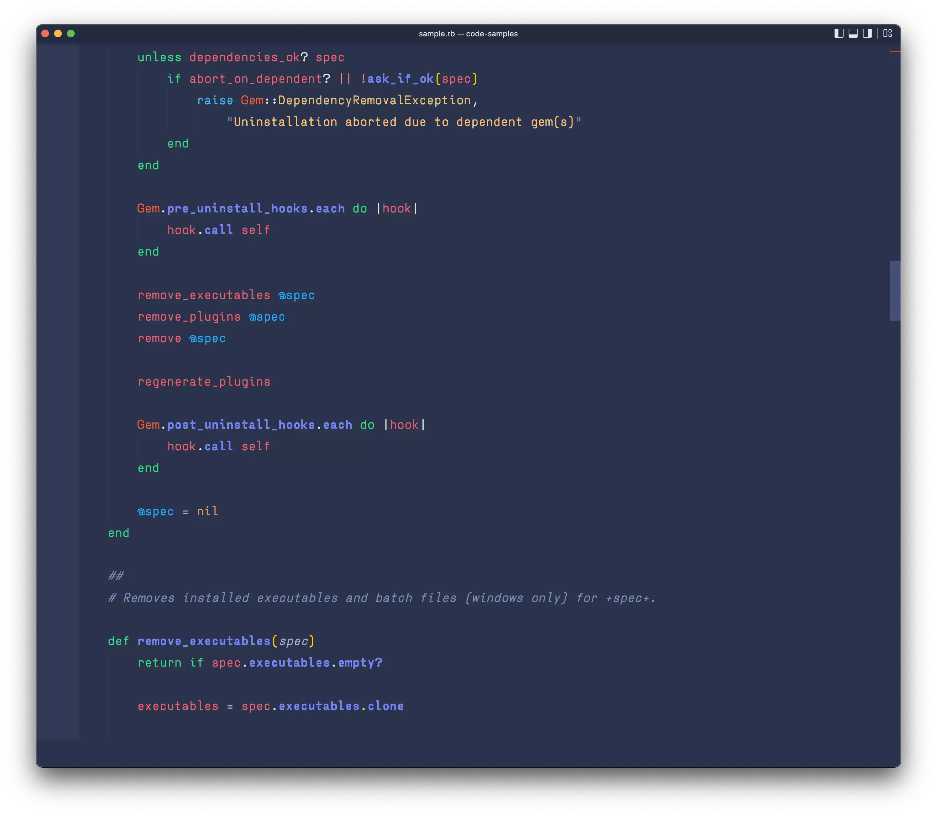937x815 pixels.
Task: Click the 'empty?' method call
Action: pos(360,663)
